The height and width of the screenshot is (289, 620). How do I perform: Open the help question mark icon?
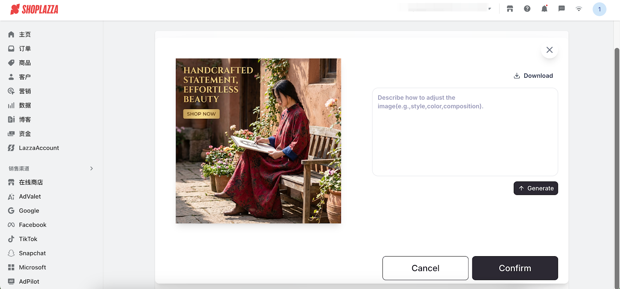527,9
